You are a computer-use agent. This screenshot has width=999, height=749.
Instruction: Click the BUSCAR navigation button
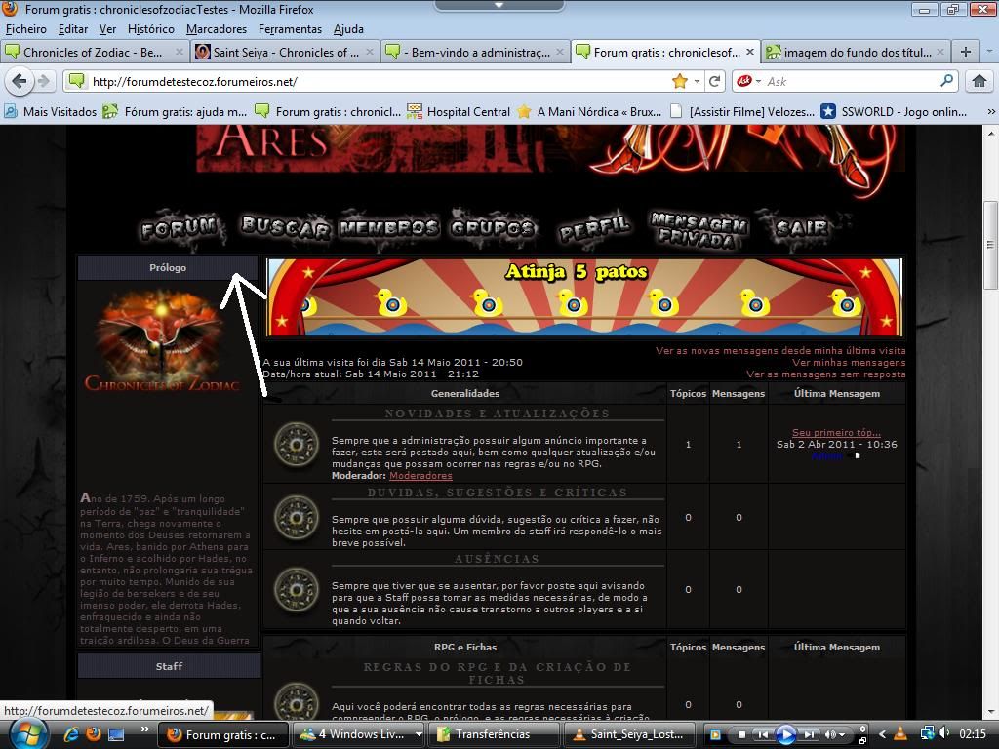point(285,227)
